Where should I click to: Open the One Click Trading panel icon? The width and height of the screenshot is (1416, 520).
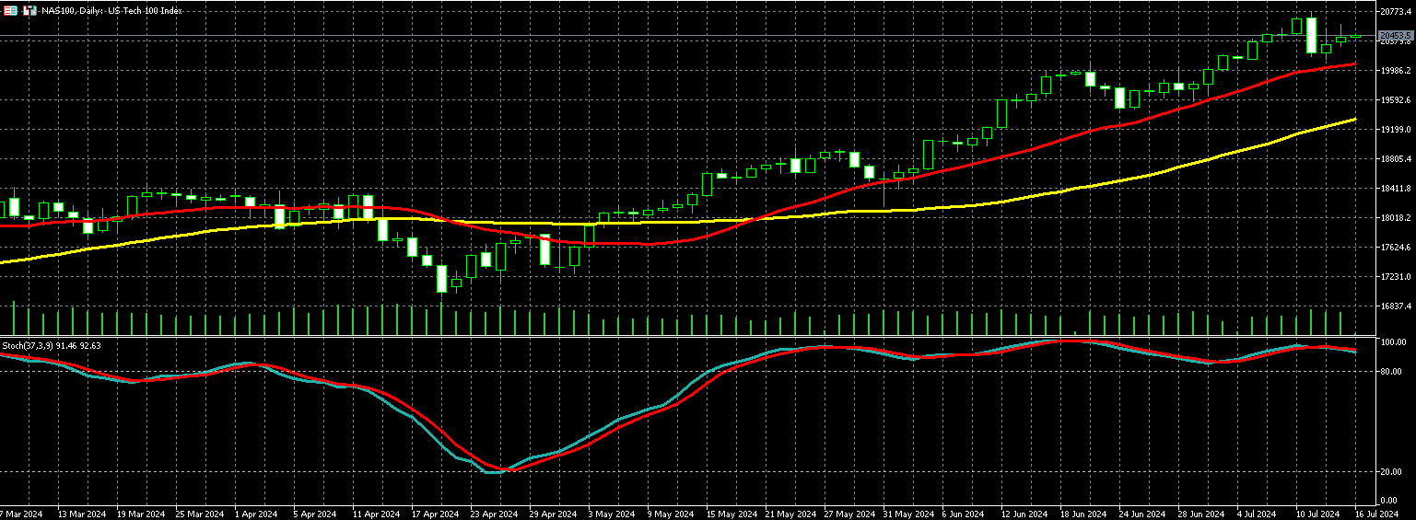11,10
